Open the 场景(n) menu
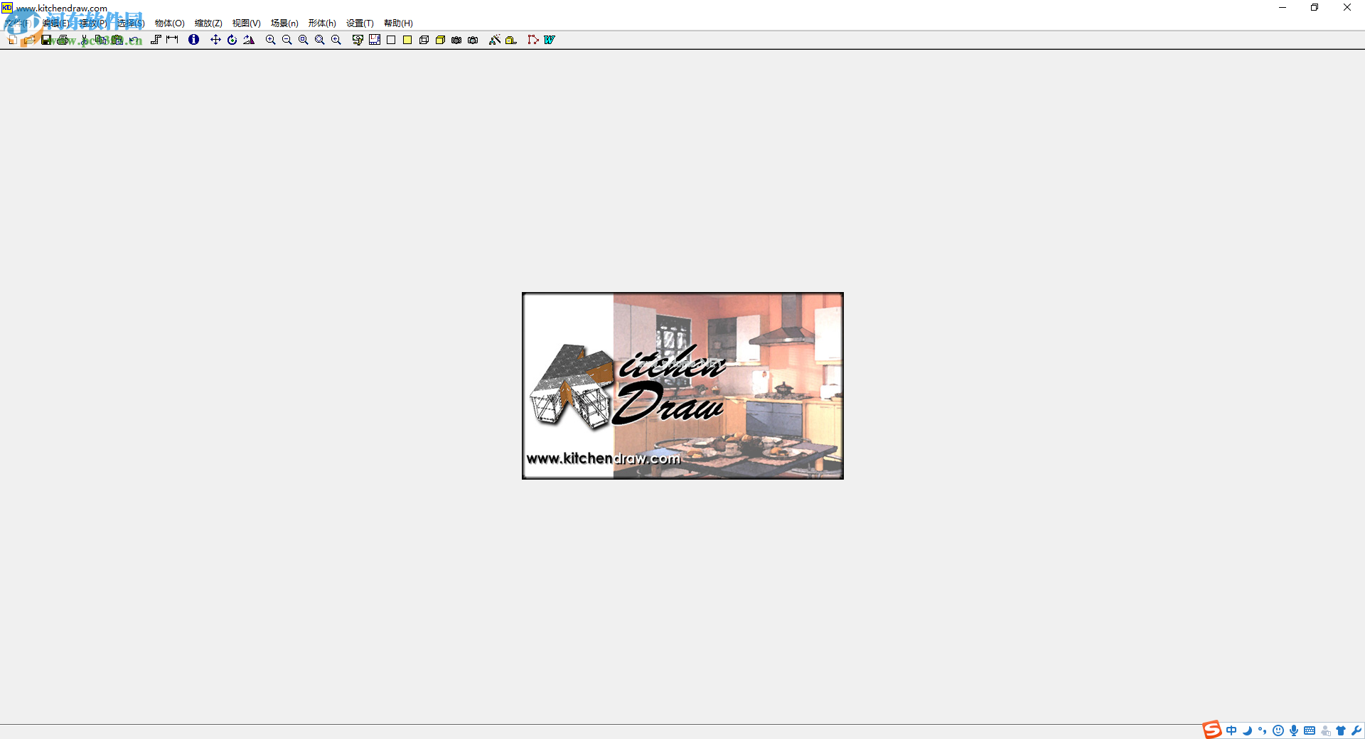 284,23
